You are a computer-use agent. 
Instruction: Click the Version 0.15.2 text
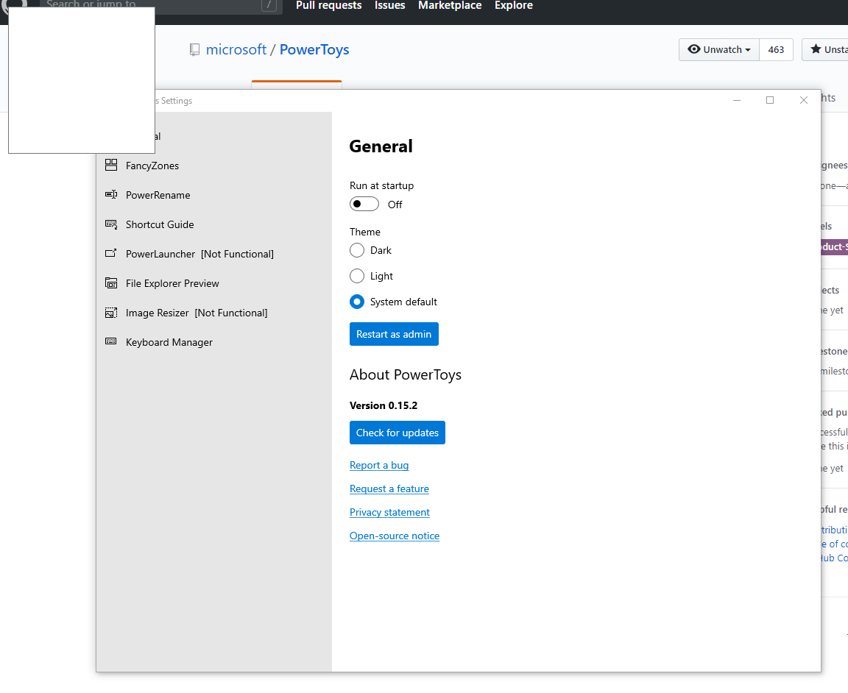(384, 405)
